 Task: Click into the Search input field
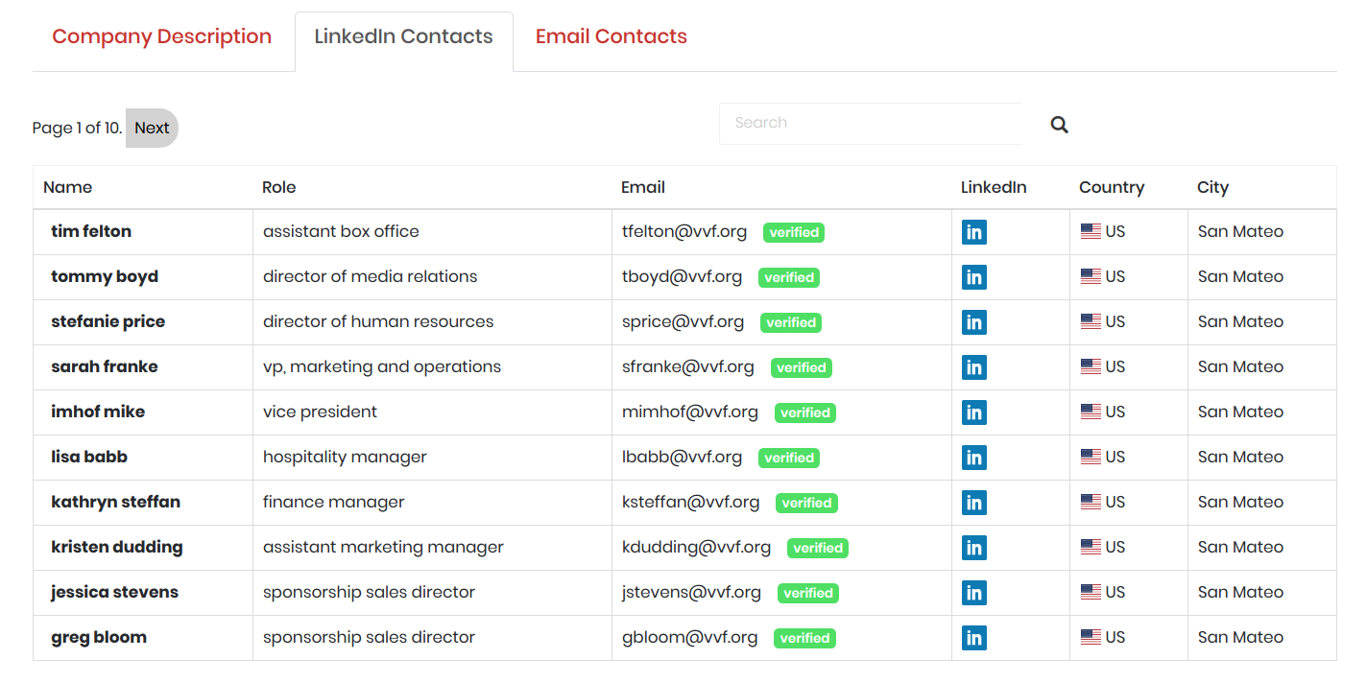869,124
